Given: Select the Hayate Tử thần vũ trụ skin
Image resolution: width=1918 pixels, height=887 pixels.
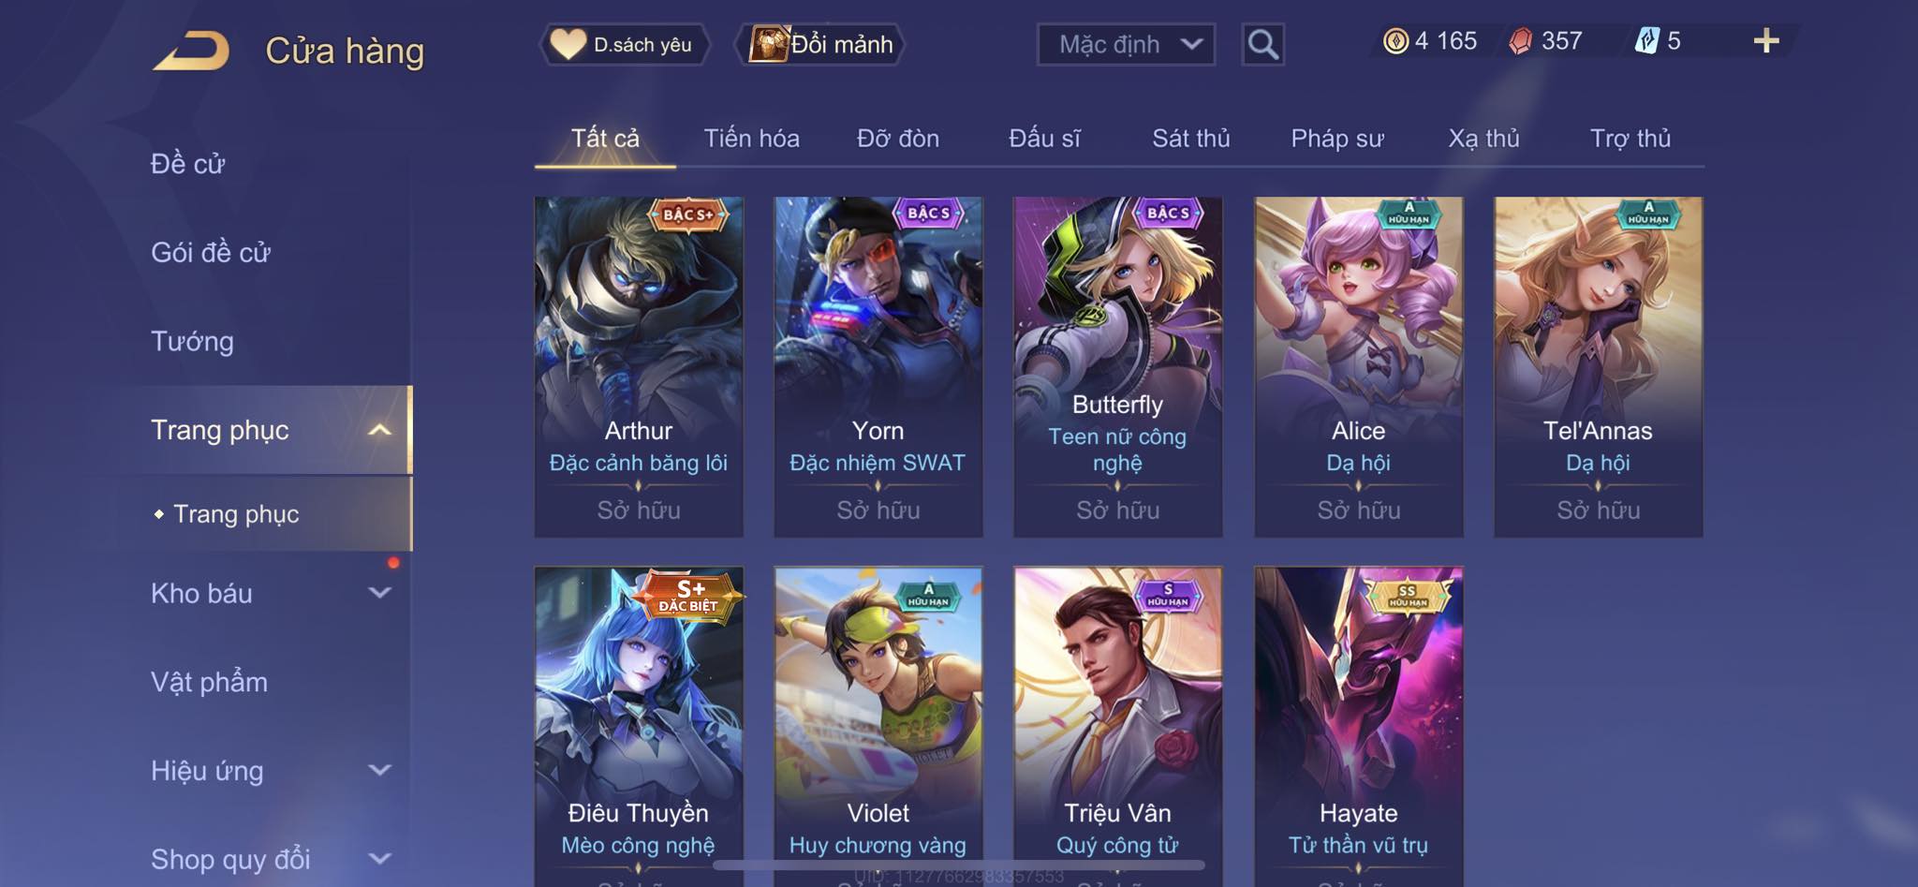Looking at the screenshot, I should (1358, 726).
